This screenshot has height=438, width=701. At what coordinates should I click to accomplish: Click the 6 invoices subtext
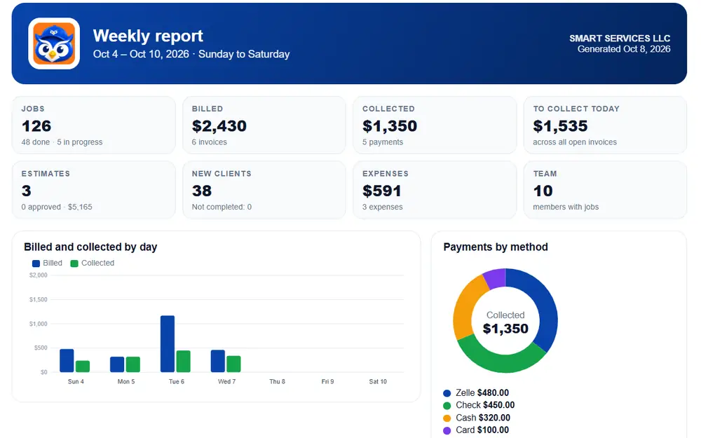pos(209,142)
